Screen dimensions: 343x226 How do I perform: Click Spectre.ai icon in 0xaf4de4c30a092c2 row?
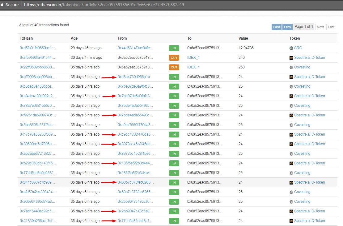(291, 96)
